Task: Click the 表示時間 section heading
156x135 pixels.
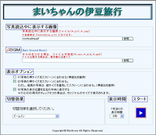Action: pos(117,99)
